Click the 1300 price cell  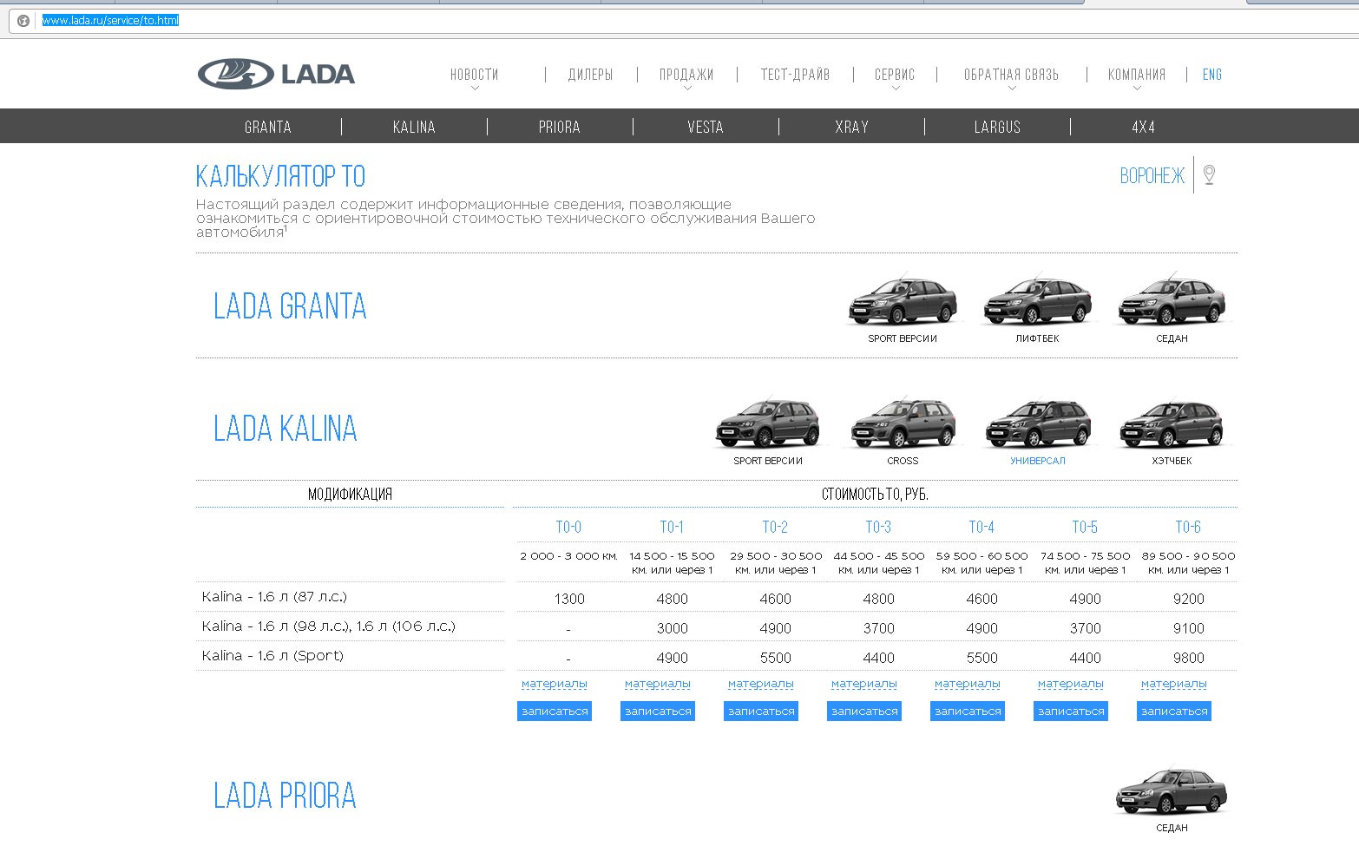(569, 599)
